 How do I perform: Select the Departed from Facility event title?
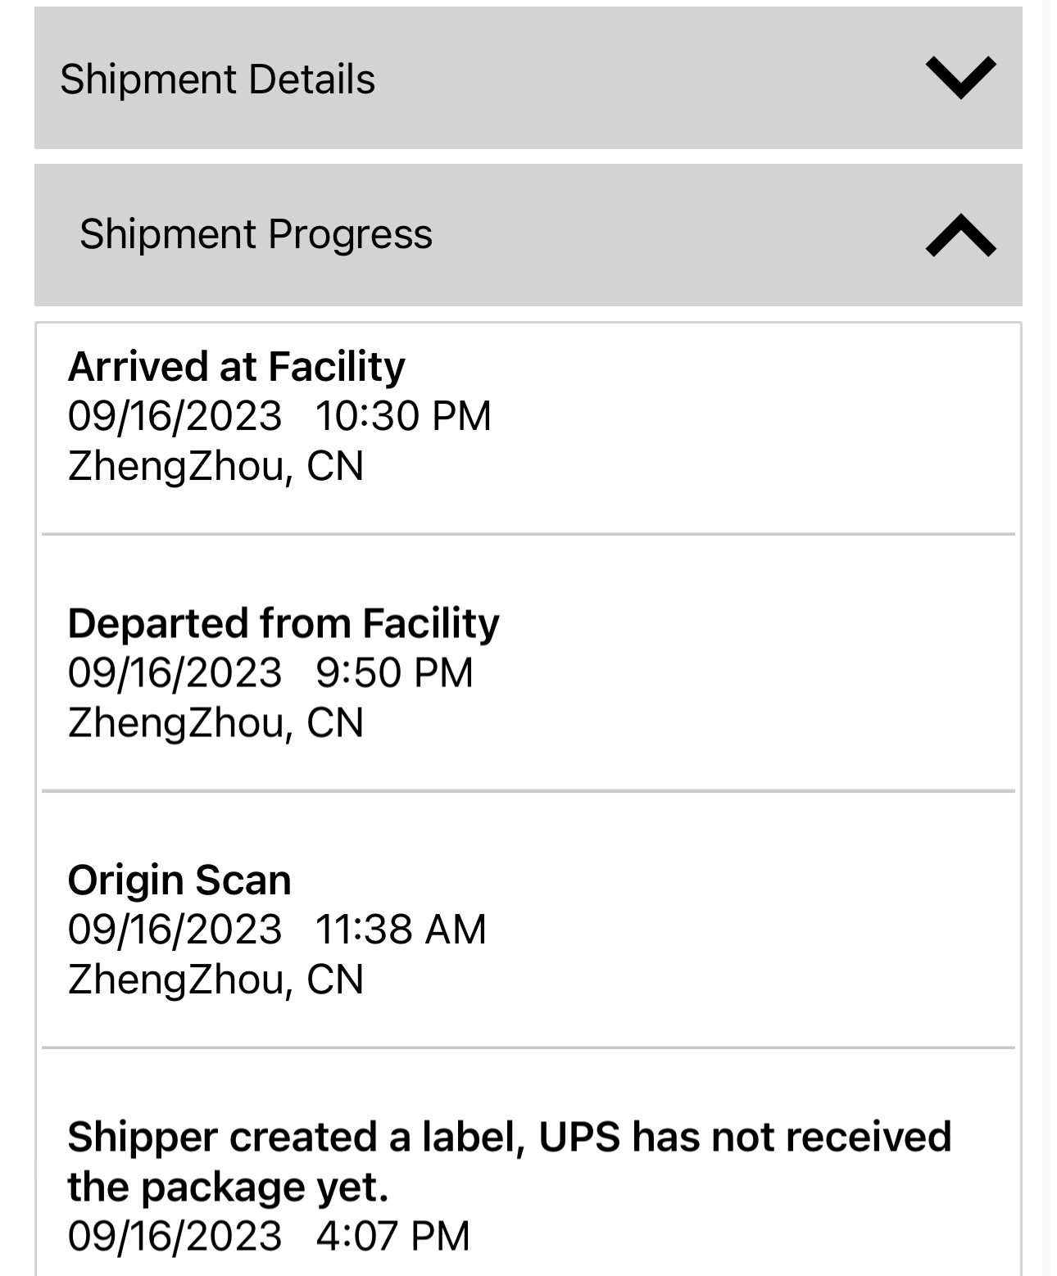(x=283, y=623)
